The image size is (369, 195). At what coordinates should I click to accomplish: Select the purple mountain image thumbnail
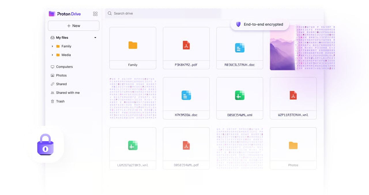283,48
